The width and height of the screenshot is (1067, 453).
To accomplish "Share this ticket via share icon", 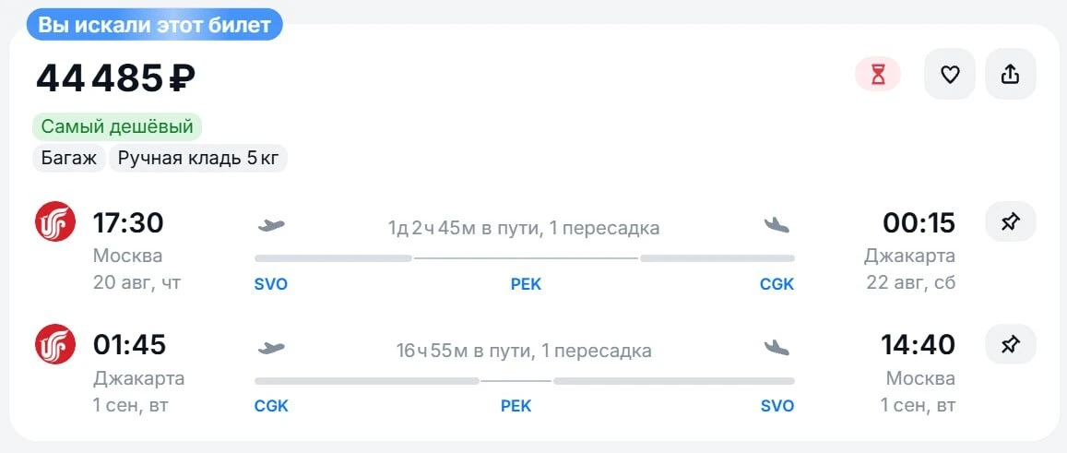I will click(1011, 74).
